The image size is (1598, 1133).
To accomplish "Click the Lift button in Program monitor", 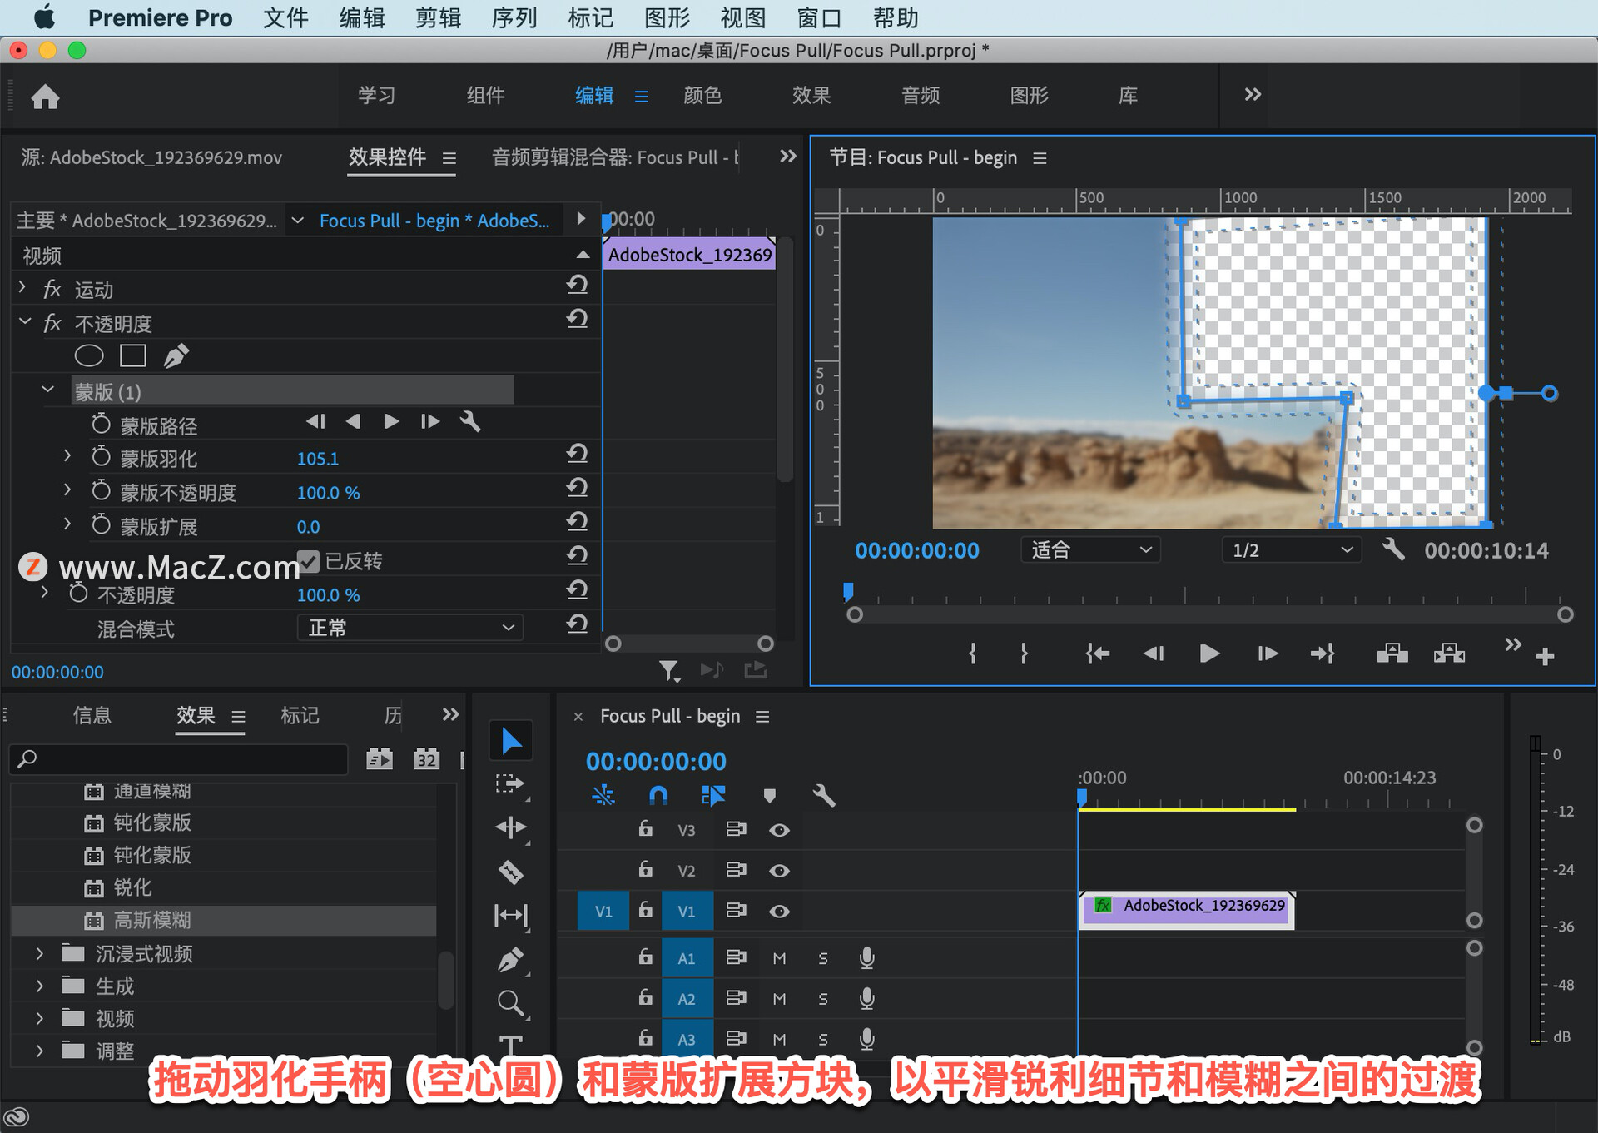I will (1392, 653).
